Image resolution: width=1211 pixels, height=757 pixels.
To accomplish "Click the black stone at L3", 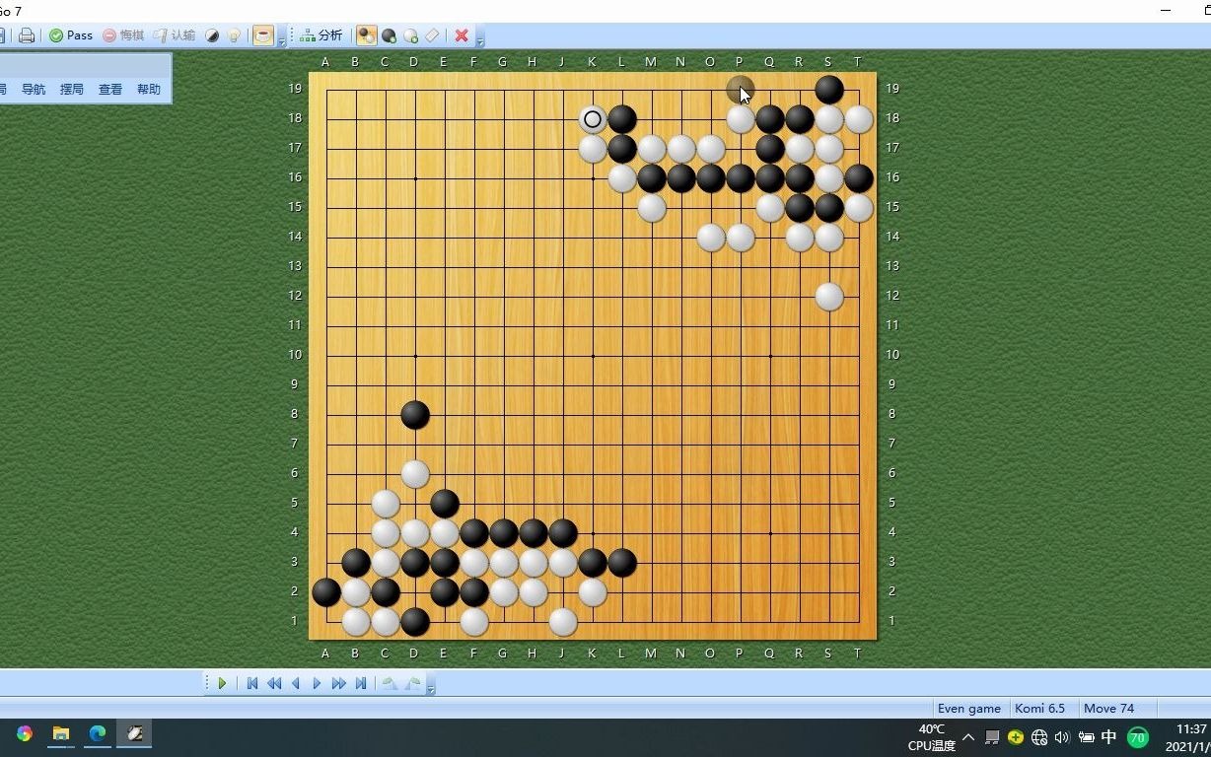I will coord(622,563).
